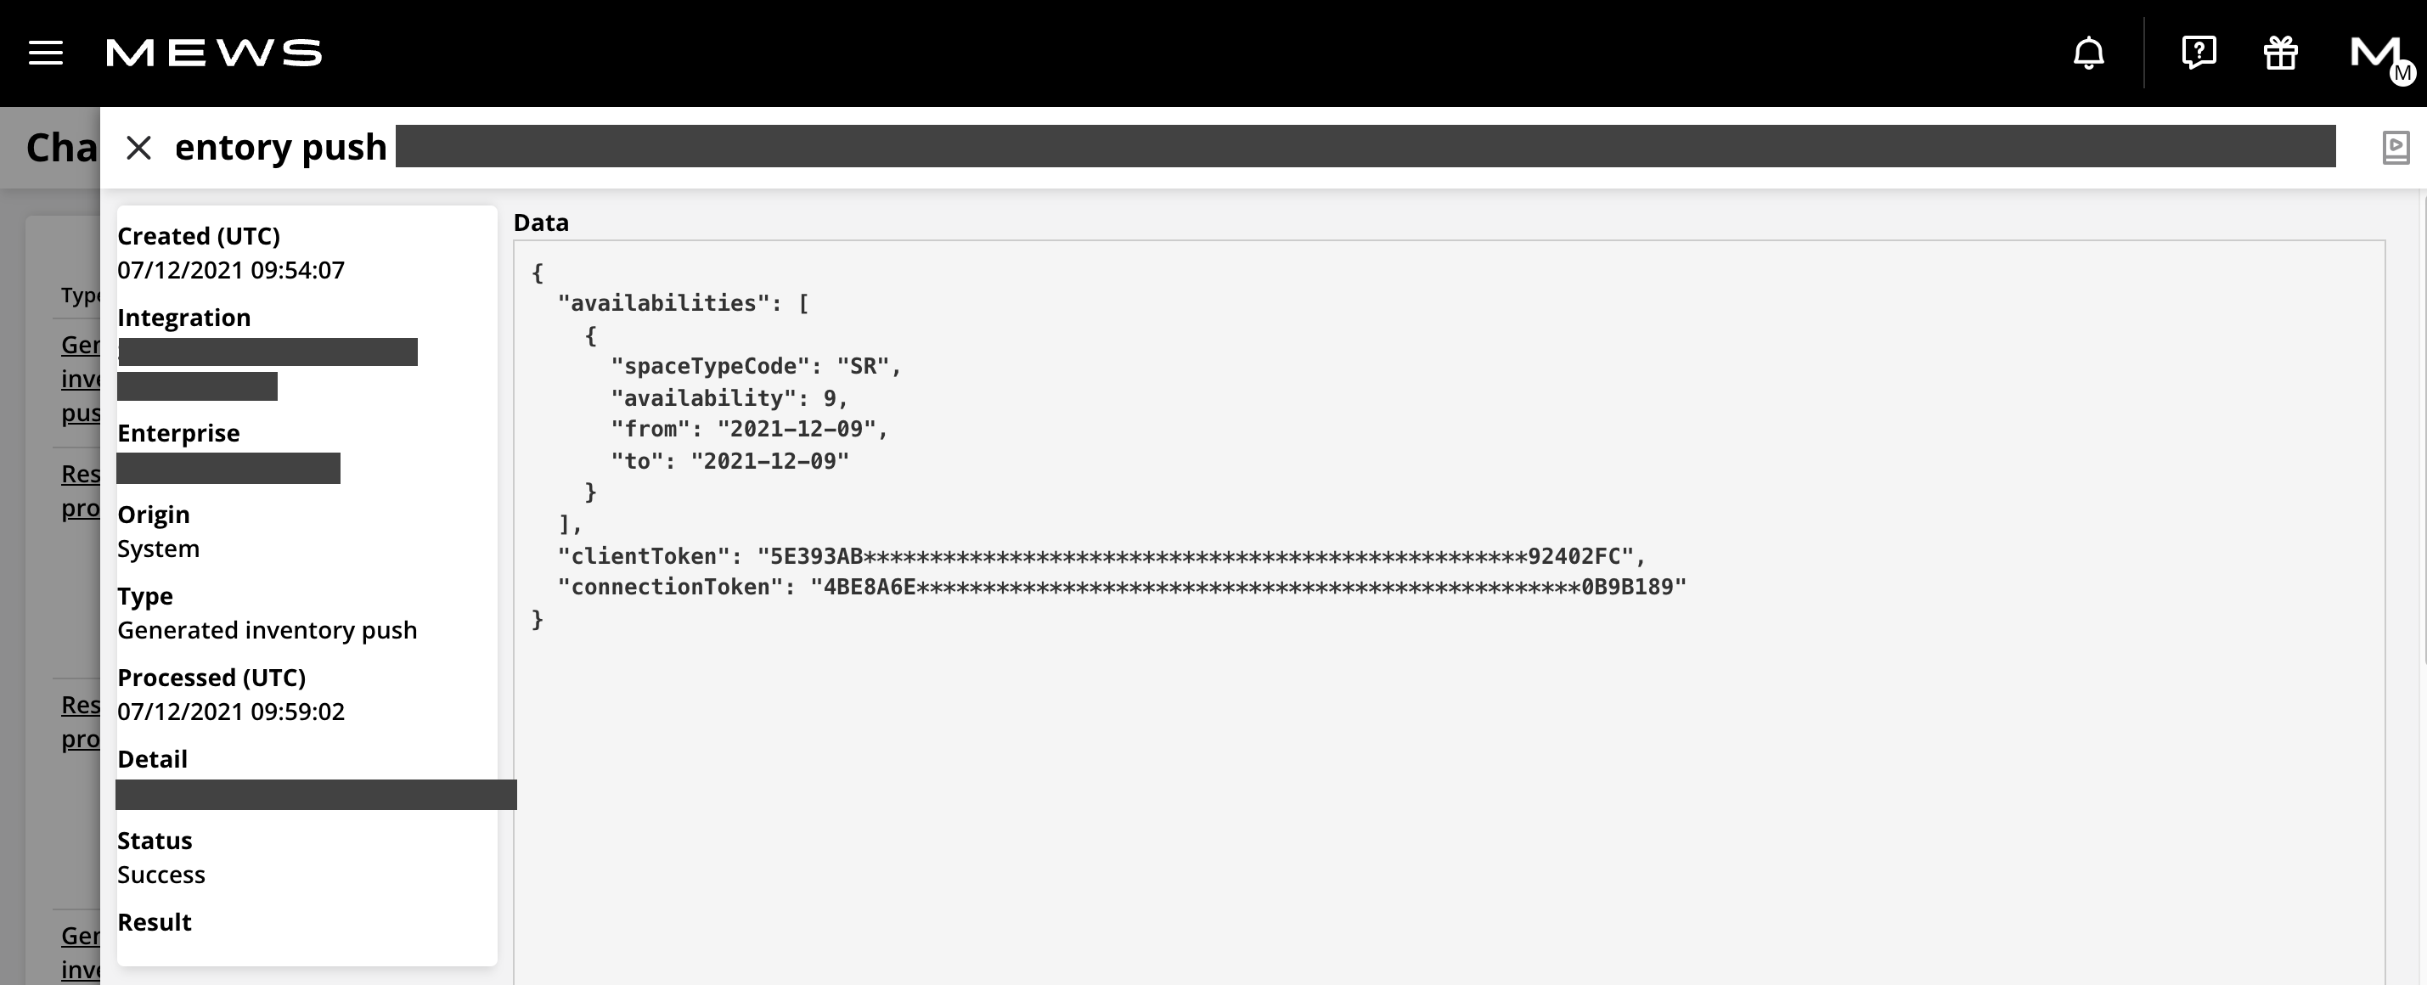Expand the Detail field section

click(x=316, y=793)
